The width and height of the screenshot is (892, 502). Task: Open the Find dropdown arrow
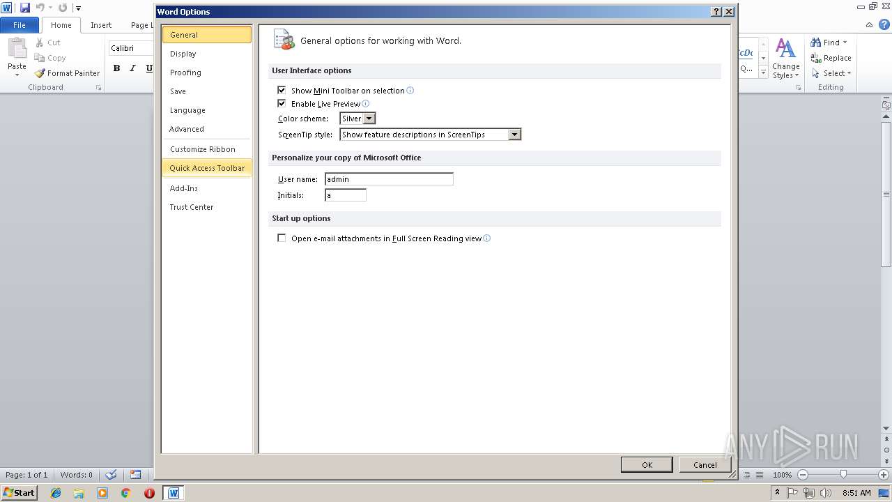845,43
